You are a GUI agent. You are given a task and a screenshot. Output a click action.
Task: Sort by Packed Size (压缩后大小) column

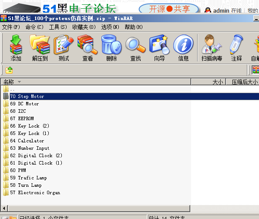(x=242, y=82)
